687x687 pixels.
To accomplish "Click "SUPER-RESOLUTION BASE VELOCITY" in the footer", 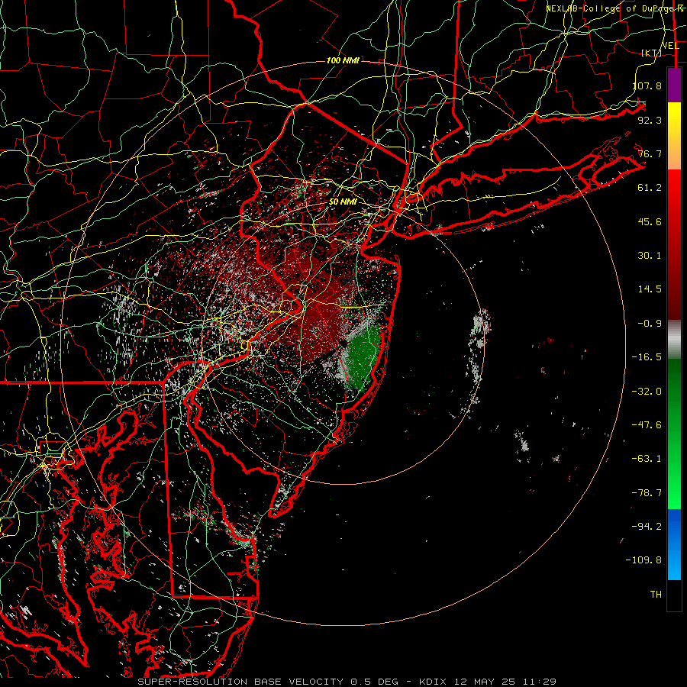I will point(240,682).
